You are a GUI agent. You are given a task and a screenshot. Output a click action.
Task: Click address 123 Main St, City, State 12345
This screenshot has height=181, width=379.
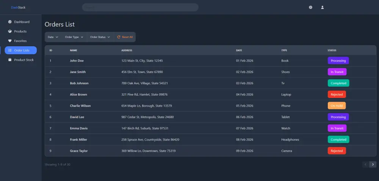142,61
